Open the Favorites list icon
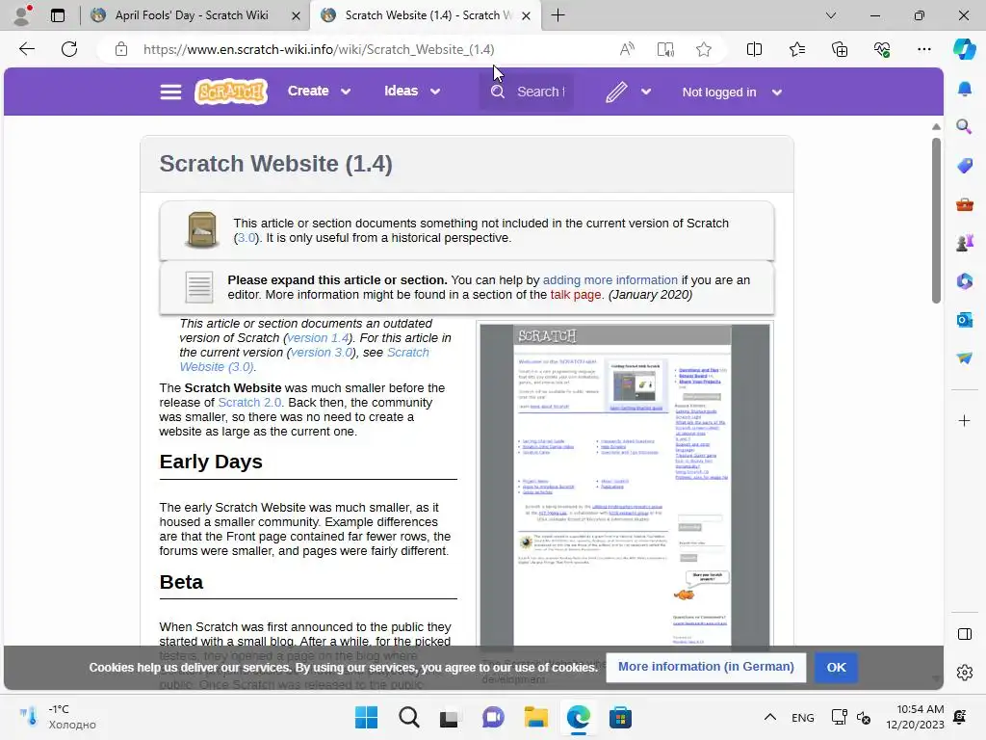 tap(796, 49)
